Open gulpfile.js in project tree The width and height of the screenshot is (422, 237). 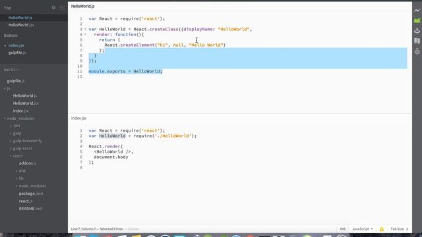click(x=16, y=81)
